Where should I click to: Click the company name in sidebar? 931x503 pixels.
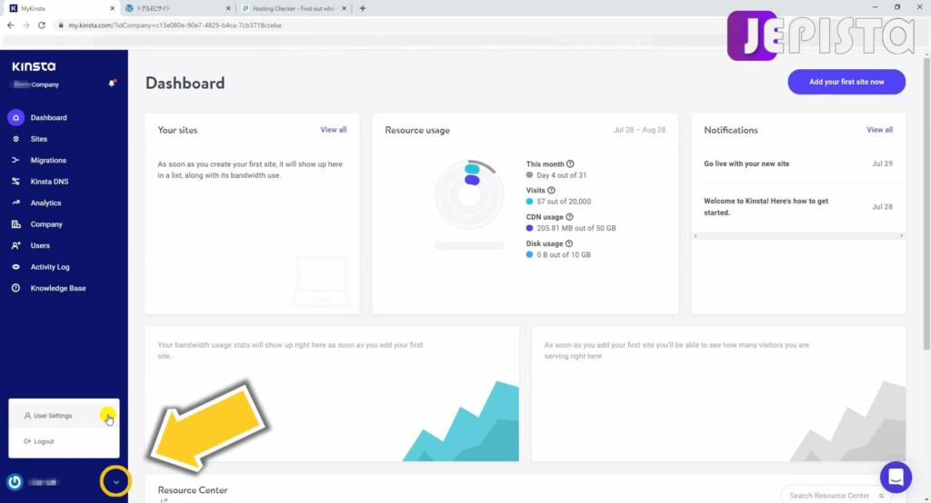[x=36, y=84]
